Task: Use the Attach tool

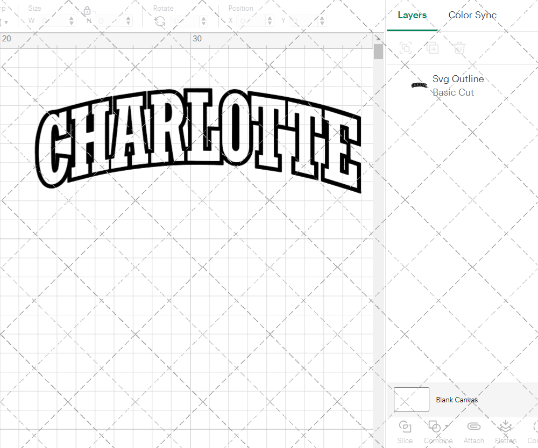Action: click(x=473, y=427)
